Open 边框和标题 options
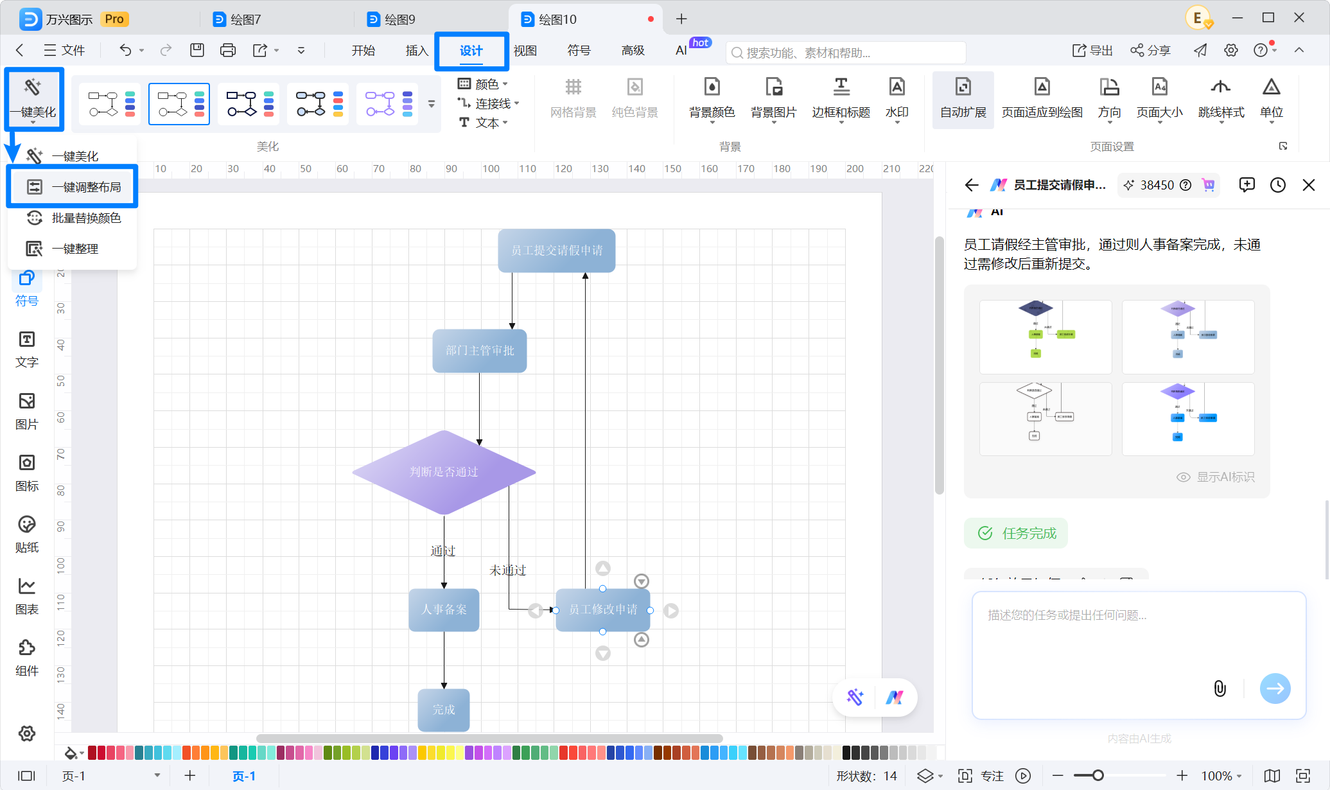The width and height of the screenshot is (1330, 790). [x=841, y=100]
